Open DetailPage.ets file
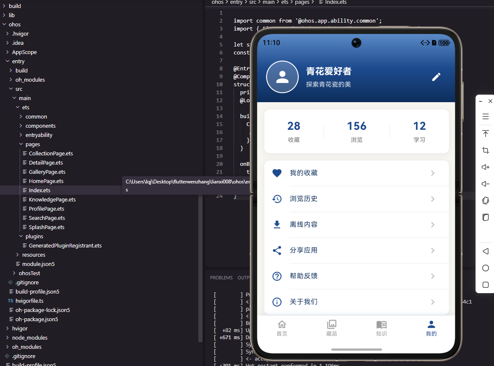Viewport: 494px width, 366px height. click(x=46, y=162)
